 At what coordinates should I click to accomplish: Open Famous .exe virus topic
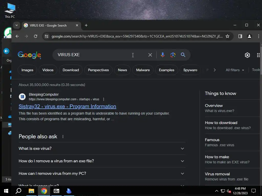(232, 142)
